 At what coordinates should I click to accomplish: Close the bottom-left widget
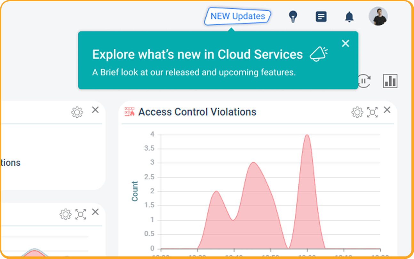pyautogui.click(x=95, y=212)
